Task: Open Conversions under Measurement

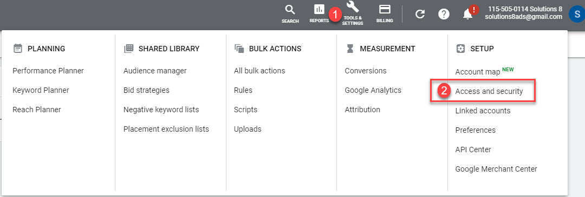Action: (x=366, y=71)
